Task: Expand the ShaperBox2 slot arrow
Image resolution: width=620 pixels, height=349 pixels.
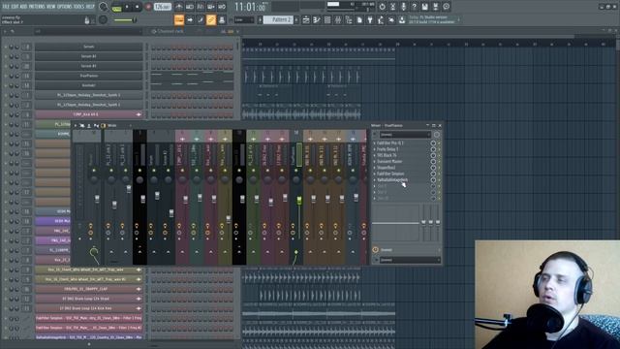Action: click(375, 168)
